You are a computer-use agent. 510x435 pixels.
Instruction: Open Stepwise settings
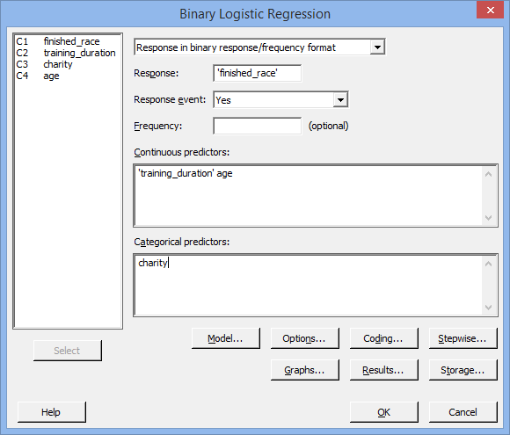pos(463,338)
